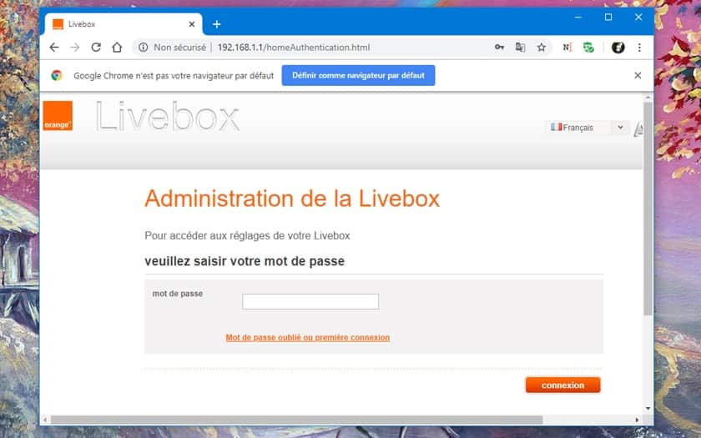Viewport: 701px width, 438px height.
Task: Bookmark this page with the star icon
Action: pos(542,48)
